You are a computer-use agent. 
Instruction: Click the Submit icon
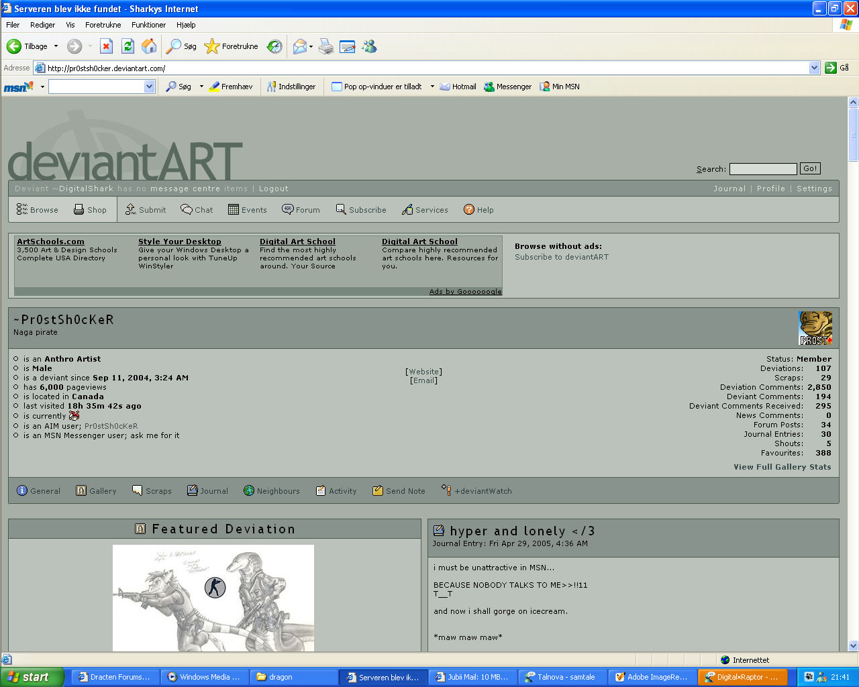pyautogui.click(x=131, y=209)
